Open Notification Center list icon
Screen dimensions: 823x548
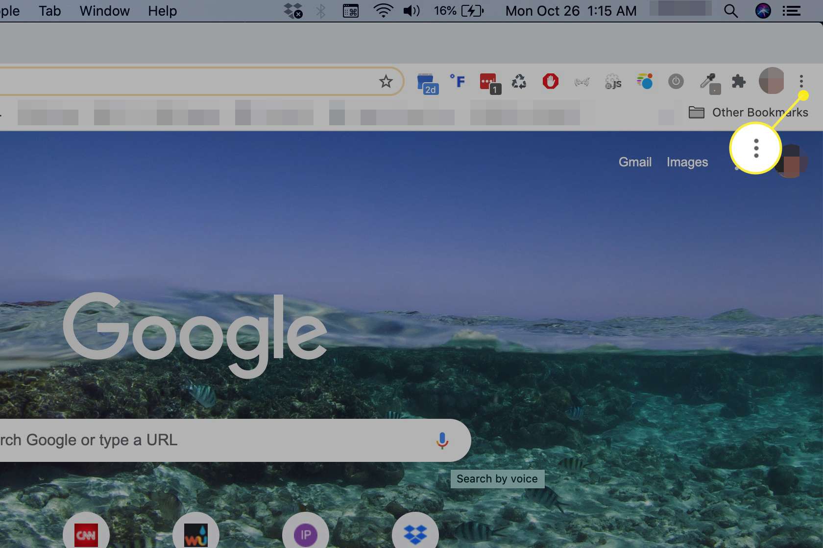[792, 11]
